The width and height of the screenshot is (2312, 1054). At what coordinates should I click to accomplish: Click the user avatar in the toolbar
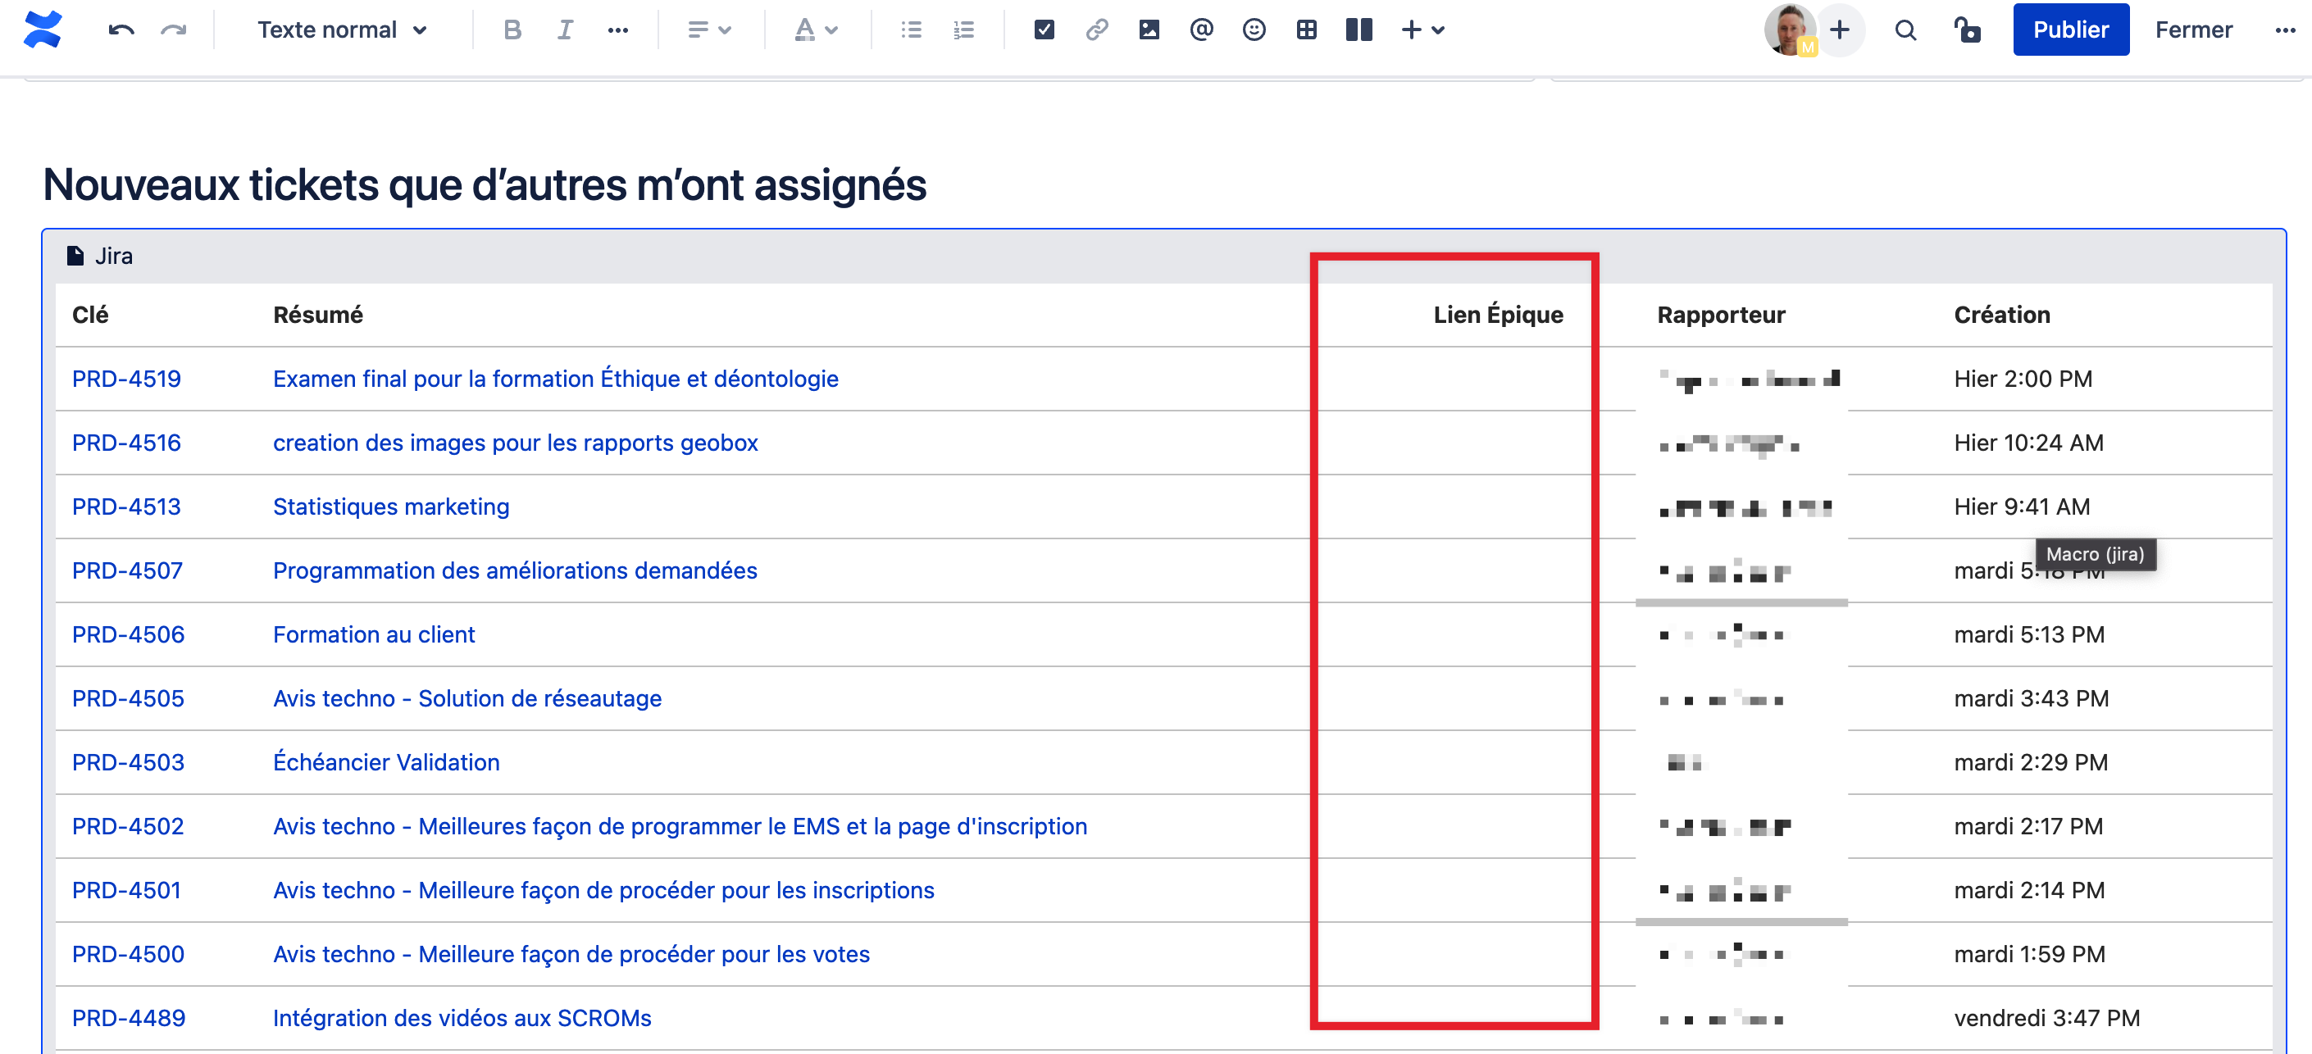point(1790,30)
